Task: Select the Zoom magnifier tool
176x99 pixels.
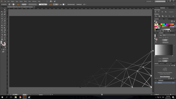Action: tap(5, 39)
